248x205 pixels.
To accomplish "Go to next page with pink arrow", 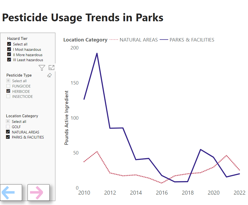I will [x=39, y=192].
